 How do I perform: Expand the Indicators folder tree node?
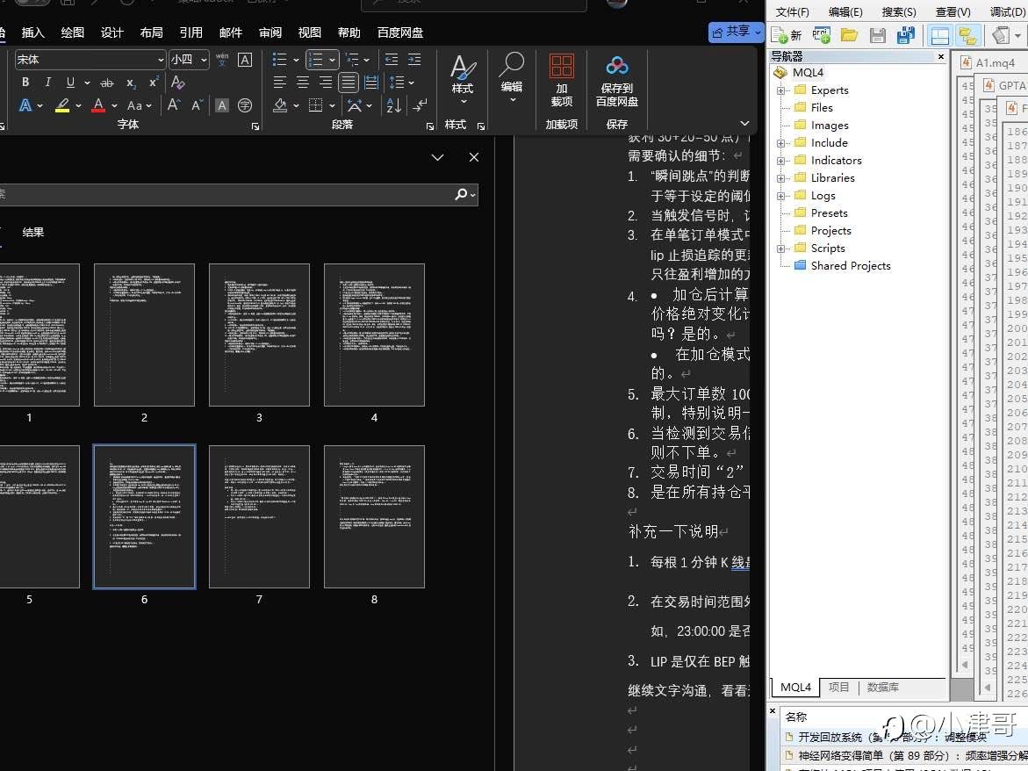pyautogui.click(x=780, y=161)
